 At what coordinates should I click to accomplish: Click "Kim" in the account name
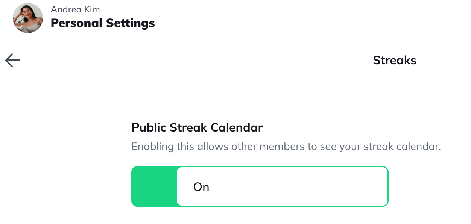pos(92,9)
